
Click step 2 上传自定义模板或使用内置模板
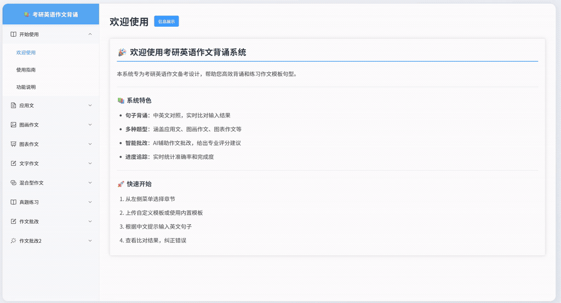click(x=161, y=213)
